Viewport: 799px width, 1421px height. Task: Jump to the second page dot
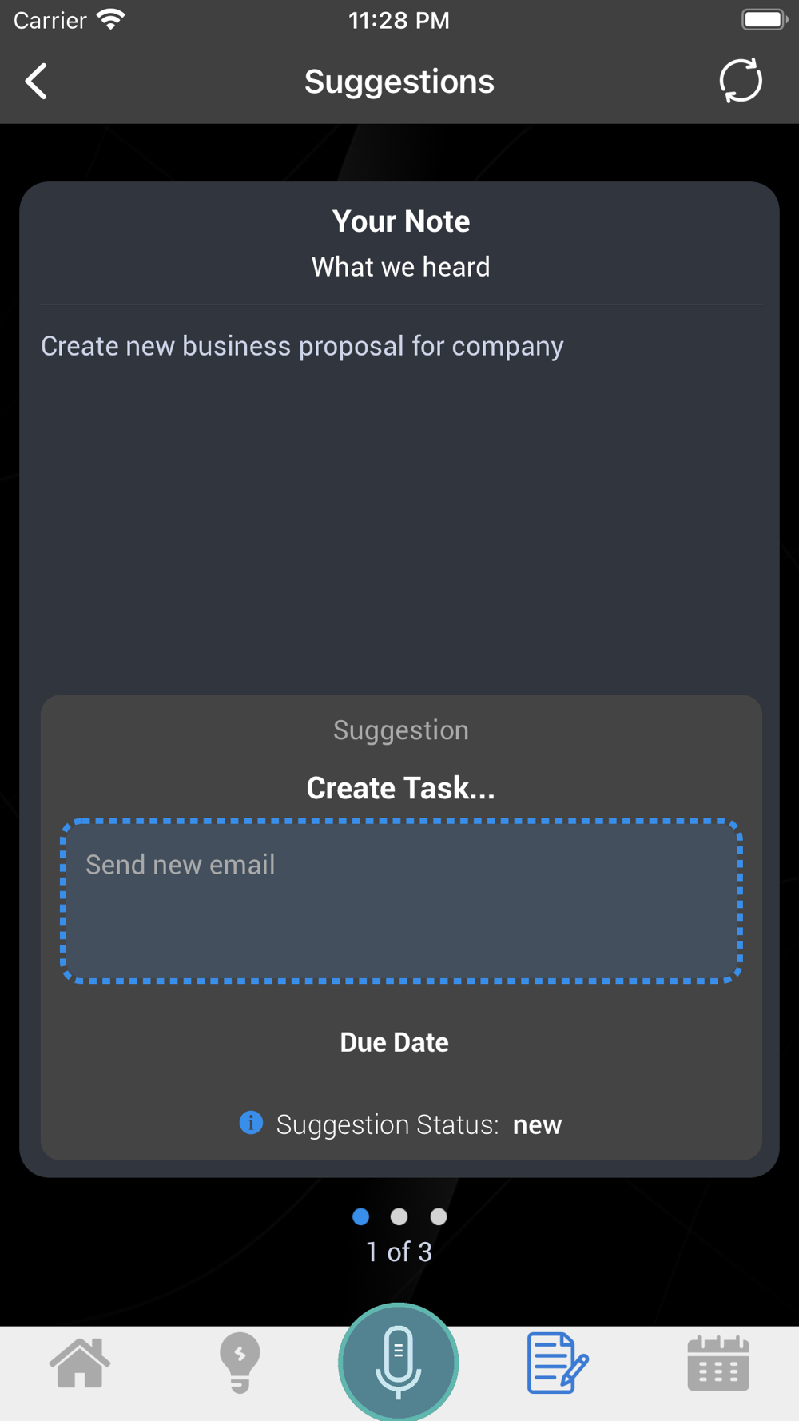[x=399, y=1216]
